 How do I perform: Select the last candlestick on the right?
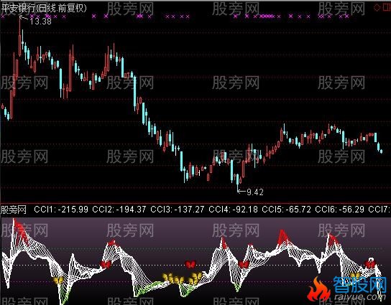(381, 151)
